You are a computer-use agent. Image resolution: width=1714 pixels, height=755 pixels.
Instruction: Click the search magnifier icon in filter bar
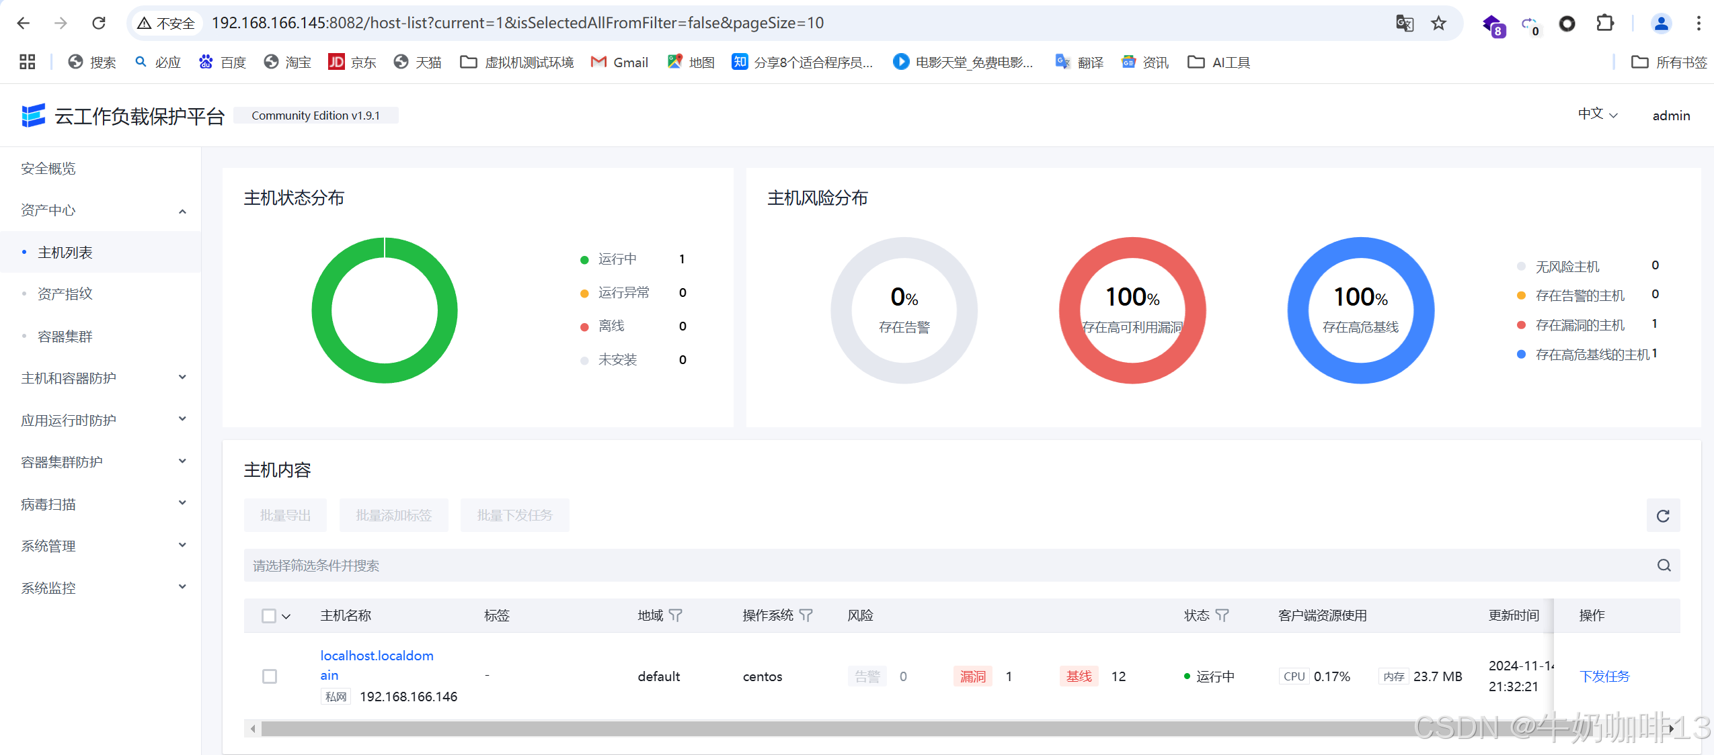pos(1664,566)
